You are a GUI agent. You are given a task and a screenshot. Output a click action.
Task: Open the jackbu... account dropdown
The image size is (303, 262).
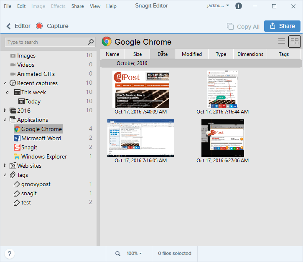tap(218, 6)
